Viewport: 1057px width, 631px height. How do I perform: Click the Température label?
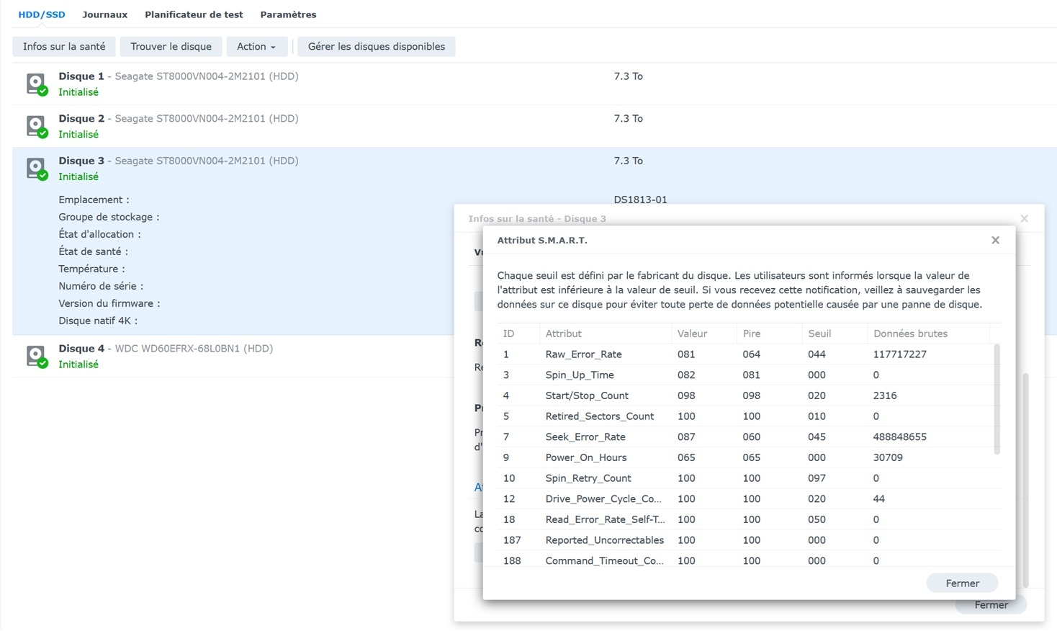pyautogui.click(x=92, y=269)
